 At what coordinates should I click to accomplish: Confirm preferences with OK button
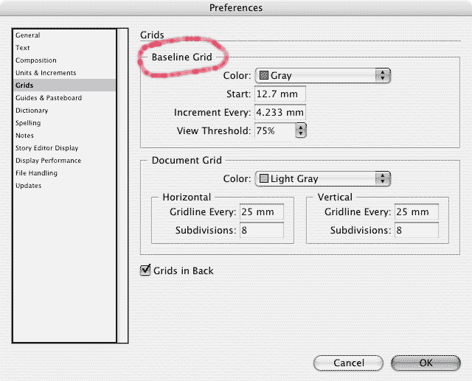tap(426, 363)
